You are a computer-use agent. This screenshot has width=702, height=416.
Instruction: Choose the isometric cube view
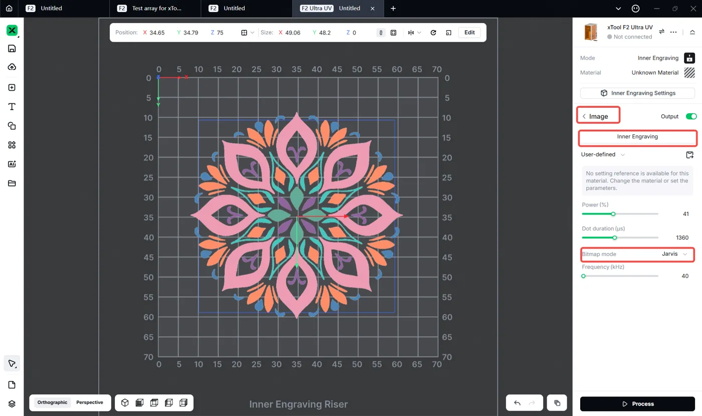125,402
